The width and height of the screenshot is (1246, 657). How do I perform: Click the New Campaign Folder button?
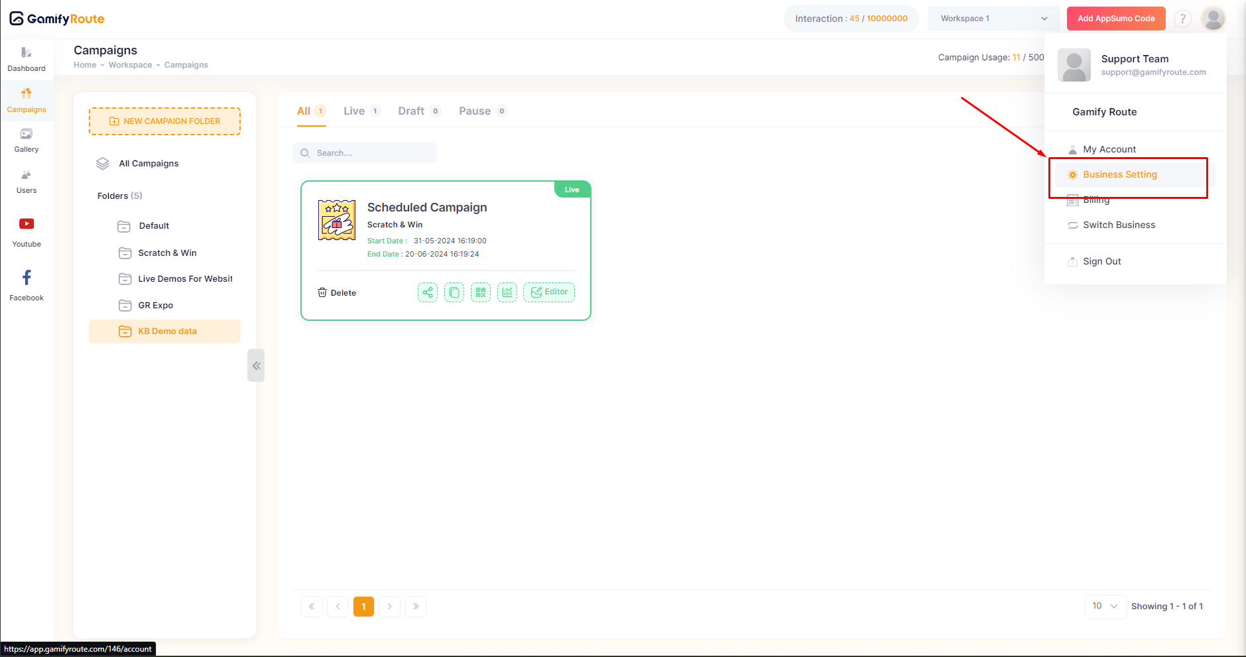(164, 121)
